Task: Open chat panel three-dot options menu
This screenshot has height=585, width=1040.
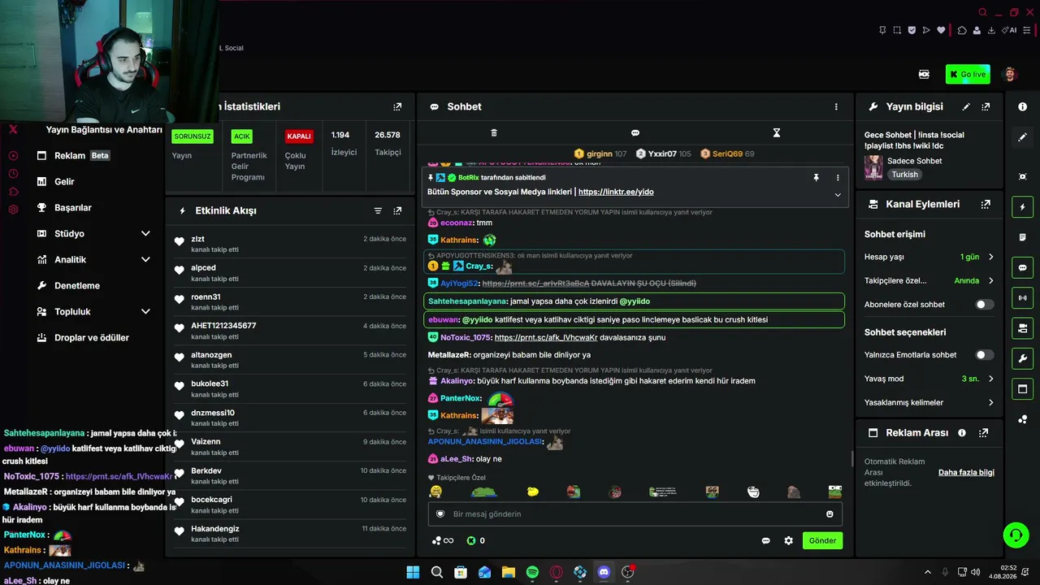Action: (x=836, y=106)
